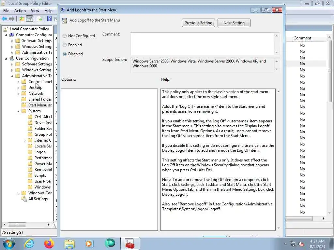Toggle the Show/Hide Console Tree icon
The image size is (334, 250).
click(30, 19)
